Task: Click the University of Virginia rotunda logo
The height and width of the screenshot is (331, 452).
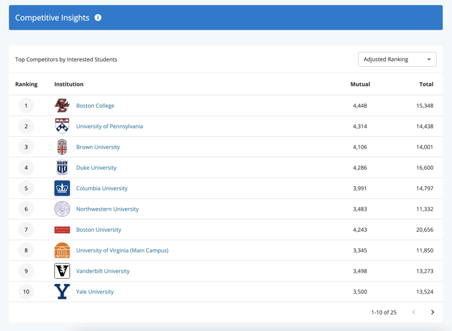Action: (x=62, y=250)
